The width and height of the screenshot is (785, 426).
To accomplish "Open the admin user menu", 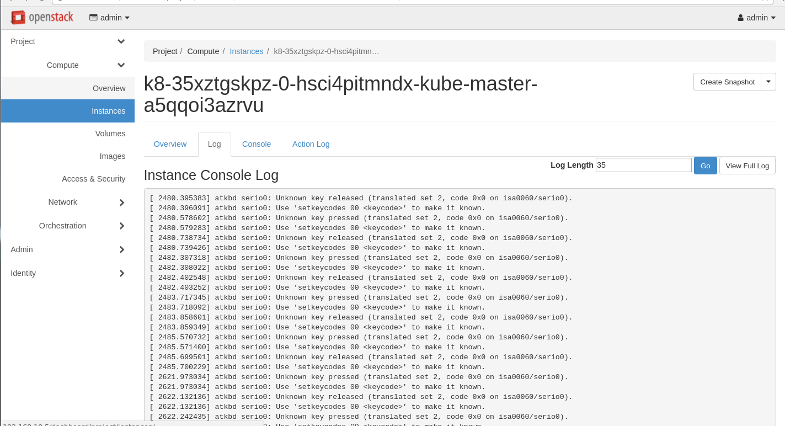I will pyautogui.click(x=756, y=18).
